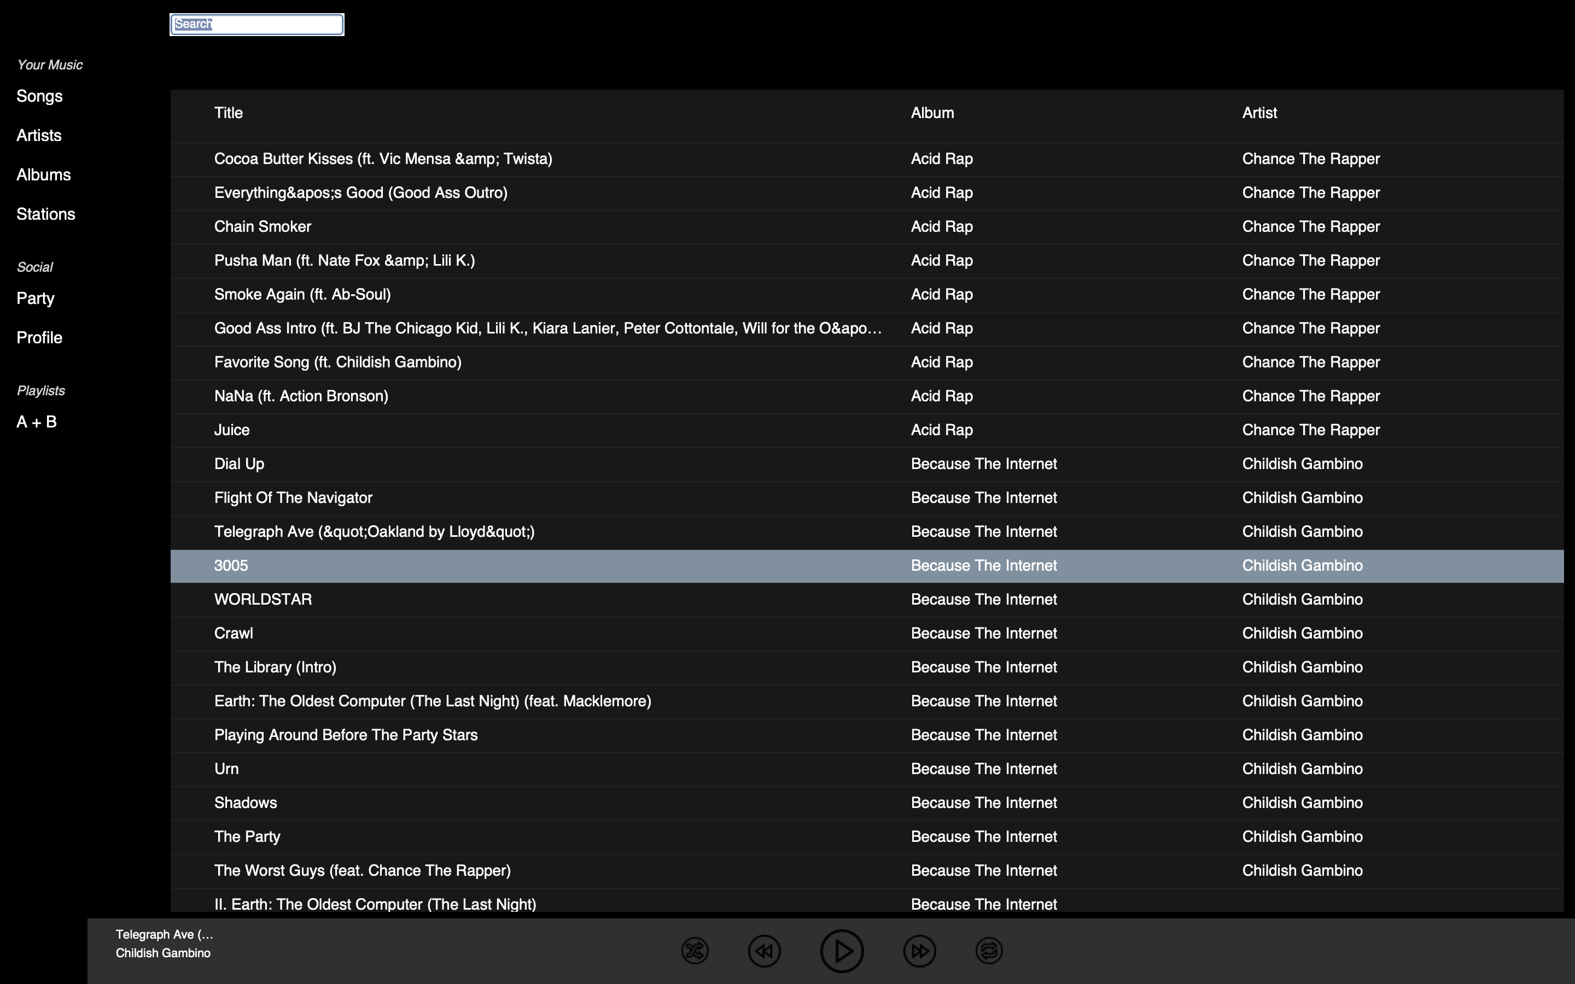Click Childish Gambino in Shadows row
Viewport: 1575px width, 984px height.
[1302, 803]
